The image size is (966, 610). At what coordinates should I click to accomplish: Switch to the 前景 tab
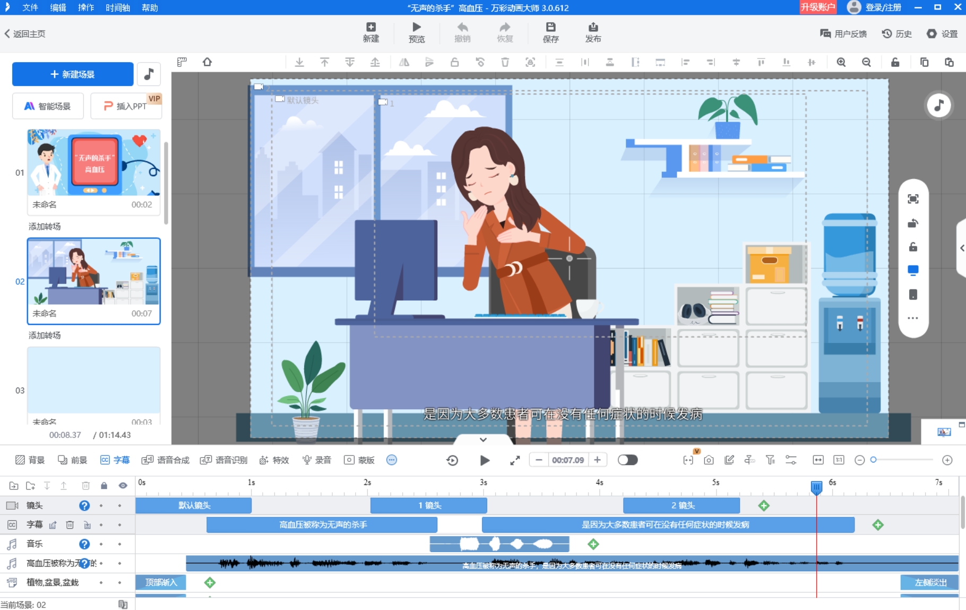click(x=73, y=460)
